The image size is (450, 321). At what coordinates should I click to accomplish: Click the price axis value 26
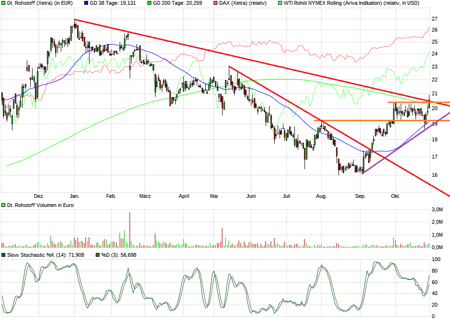[435, 30]
